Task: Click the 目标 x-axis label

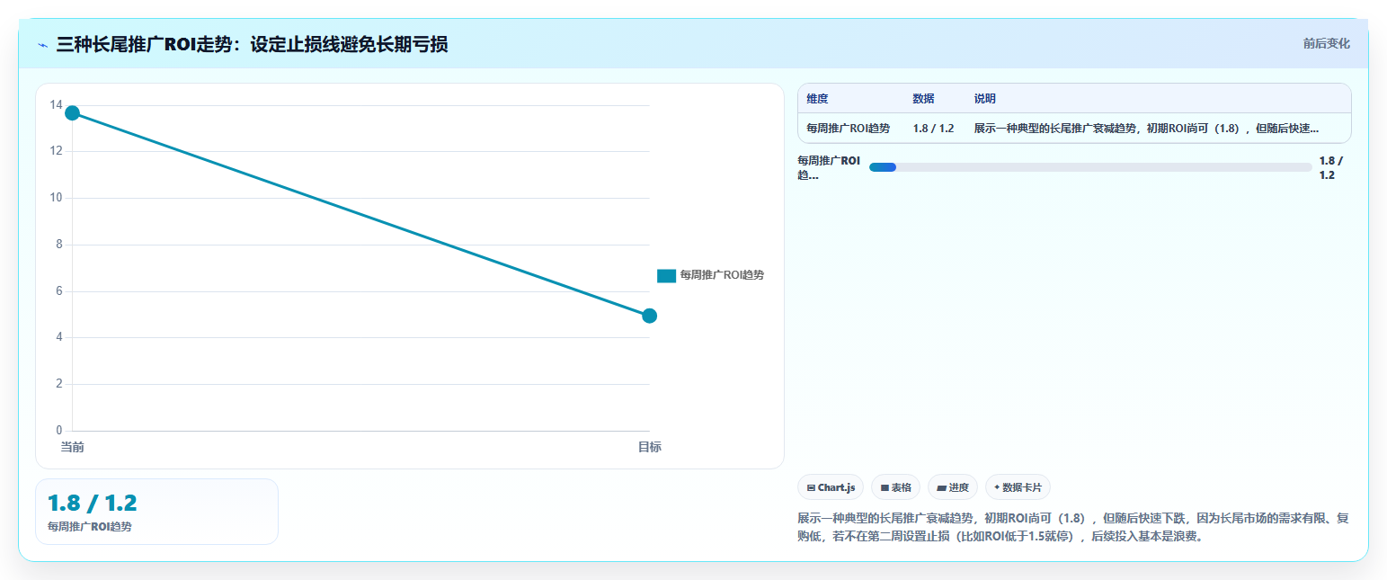Action: 649,447
